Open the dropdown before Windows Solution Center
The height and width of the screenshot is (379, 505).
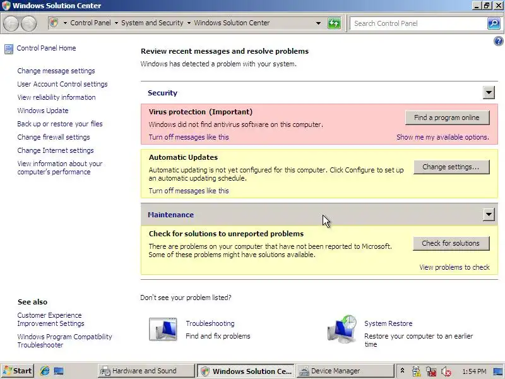pyautogui.click(x=189, y=23)
